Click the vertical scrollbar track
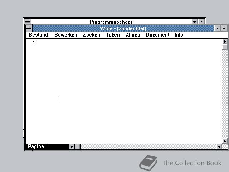Image resolution: width=229 pixels, height=172 pixels. 225,94
